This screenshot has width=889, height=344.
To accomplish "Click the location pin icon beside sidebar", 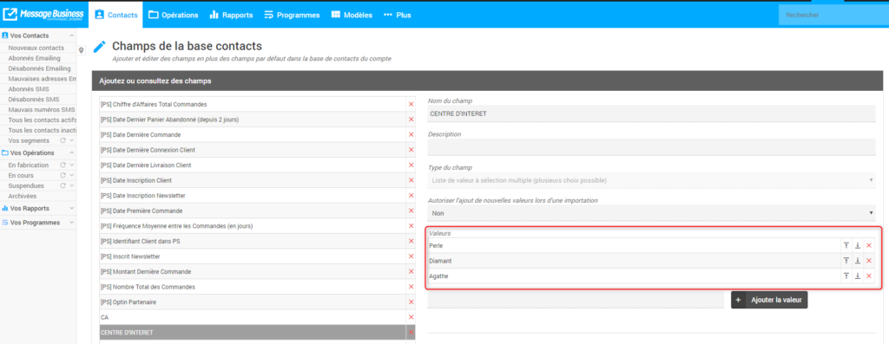I will 81,50.
